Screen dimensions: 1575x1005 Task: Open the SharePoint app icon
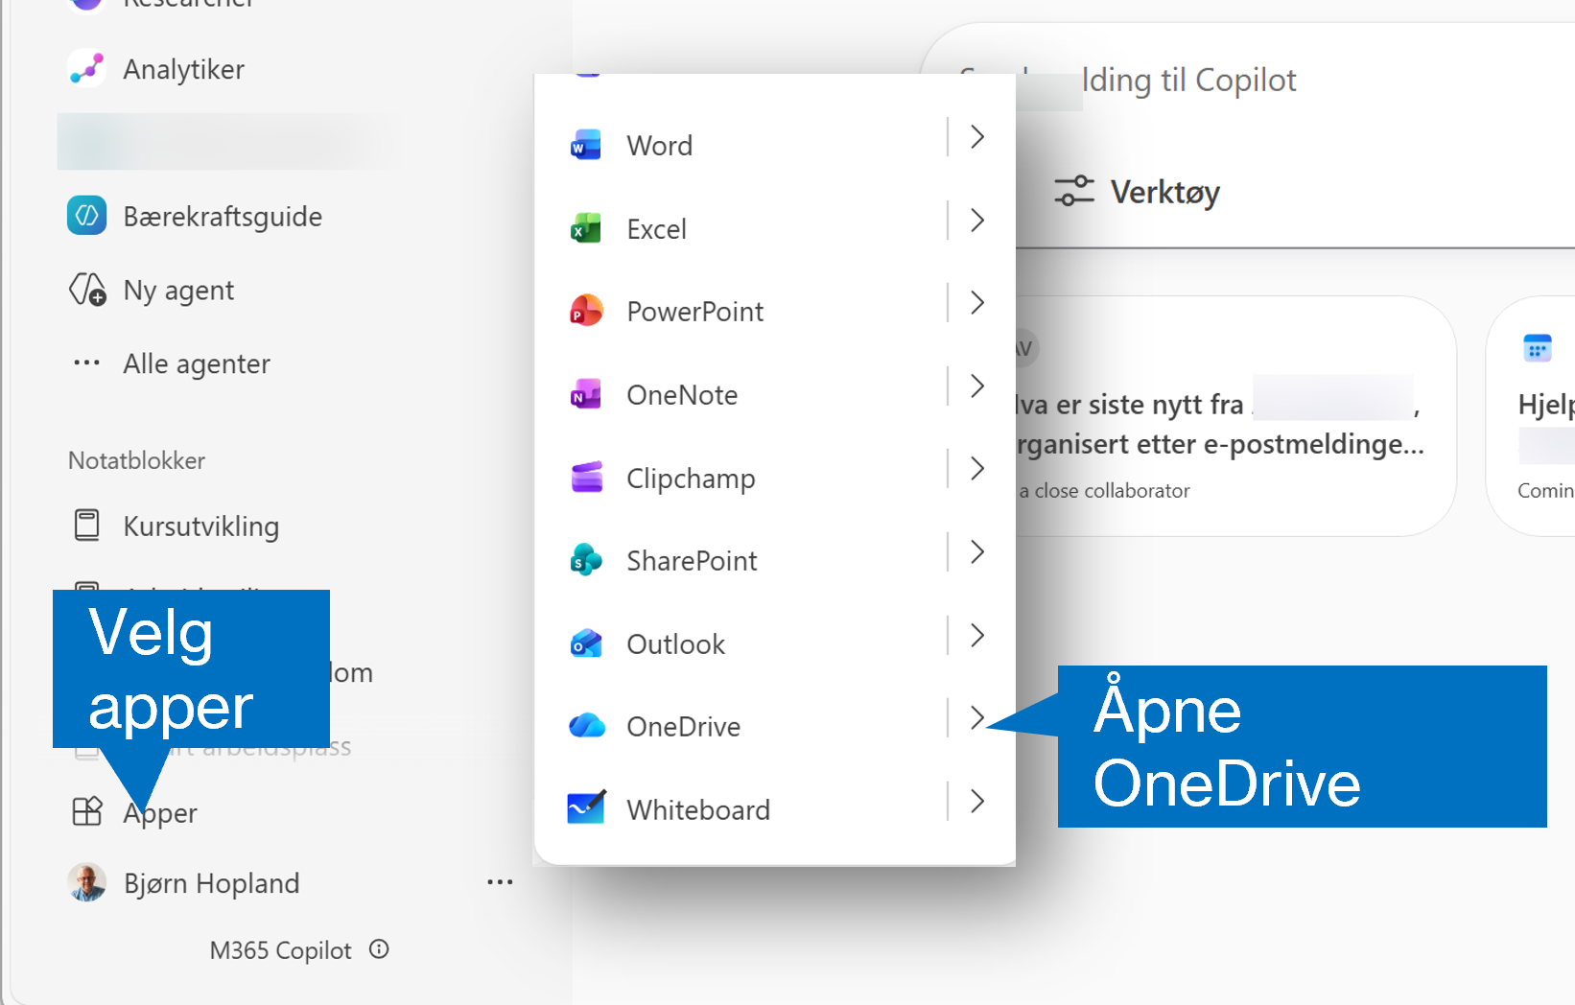click(x=586, y=561)
